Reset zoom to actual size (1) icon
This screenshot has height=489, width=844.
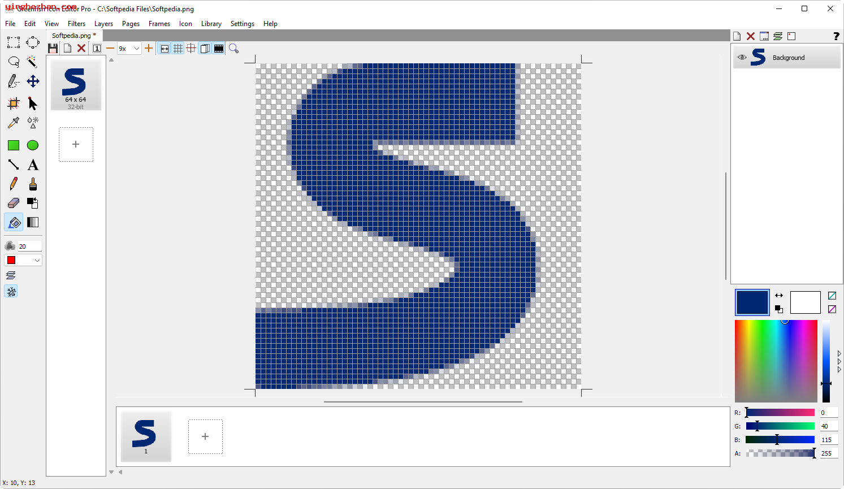click(97, 49)
